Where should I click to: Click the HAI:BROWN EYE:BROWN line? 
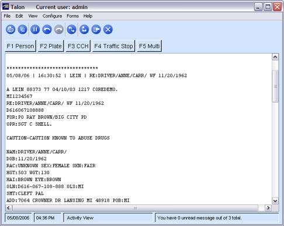click(34, 179)
